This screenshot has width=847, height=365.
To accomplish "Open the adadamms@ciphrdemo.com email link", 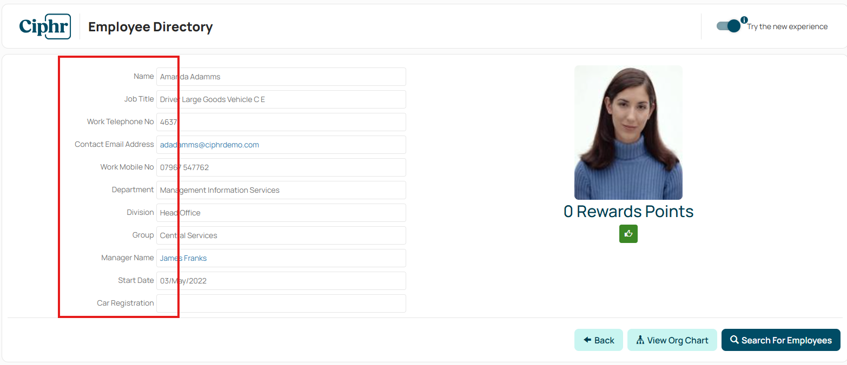I will coord(209,145).
